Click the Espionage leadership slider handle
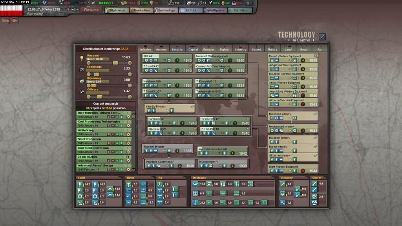Image resolution: width=402 pixels, height=226 pixels. [x=97, y=74]
